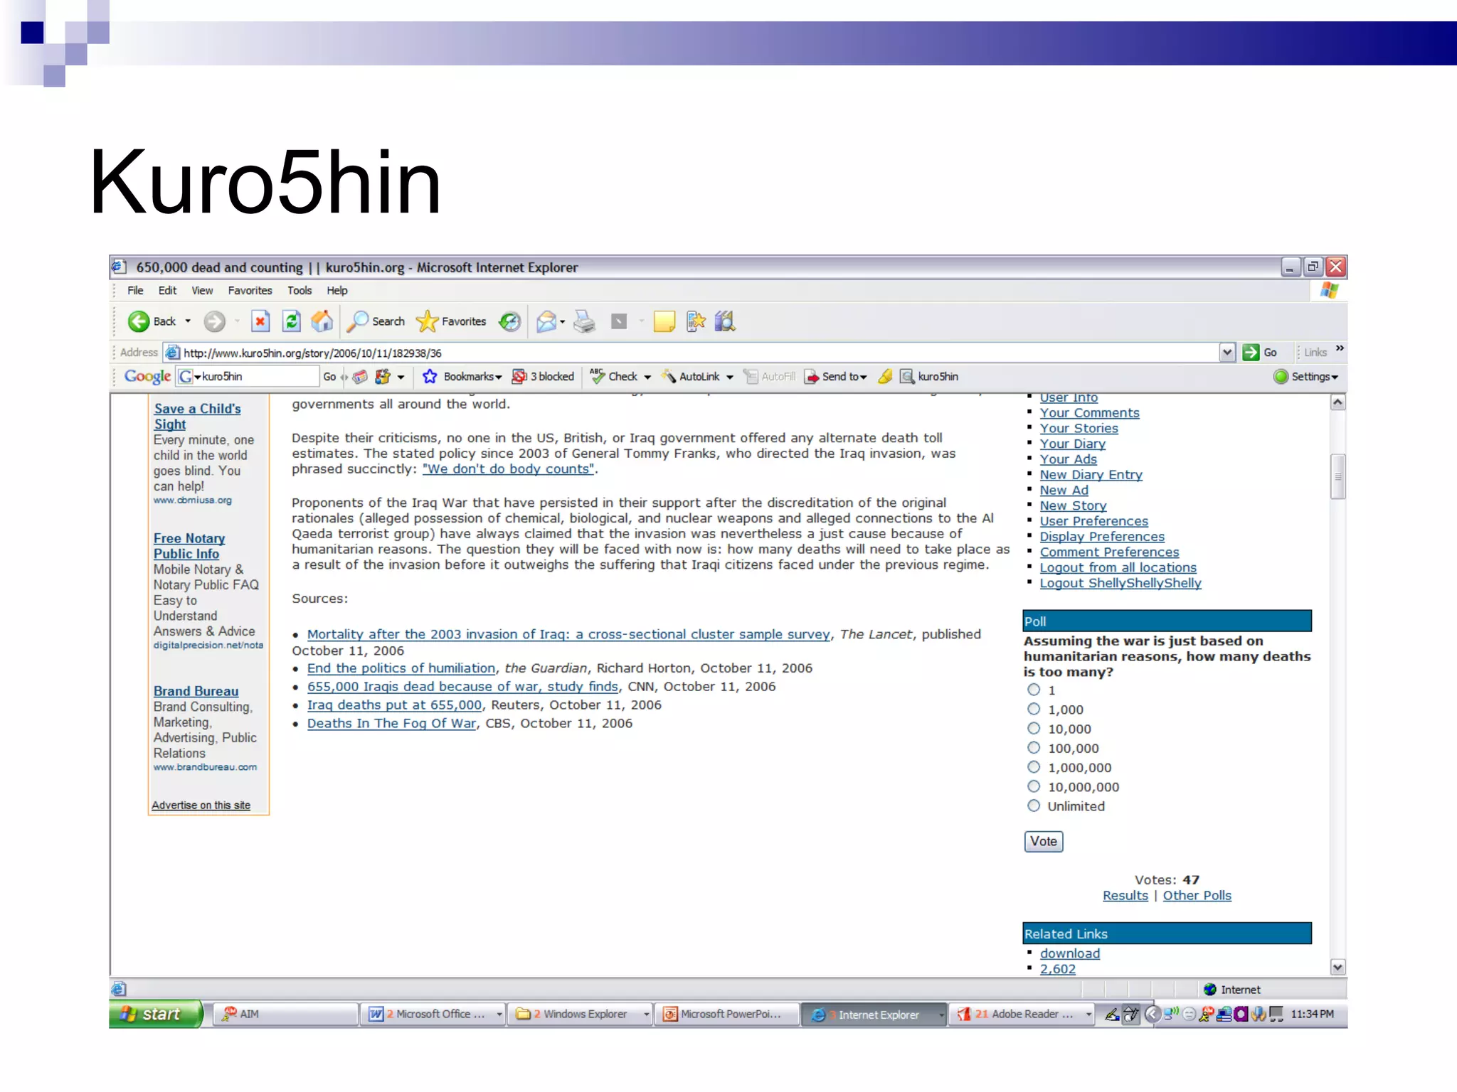Viewport: 1457px width, 1092px height.
Task: Click the IE Stop button icon
Action: 260,322
